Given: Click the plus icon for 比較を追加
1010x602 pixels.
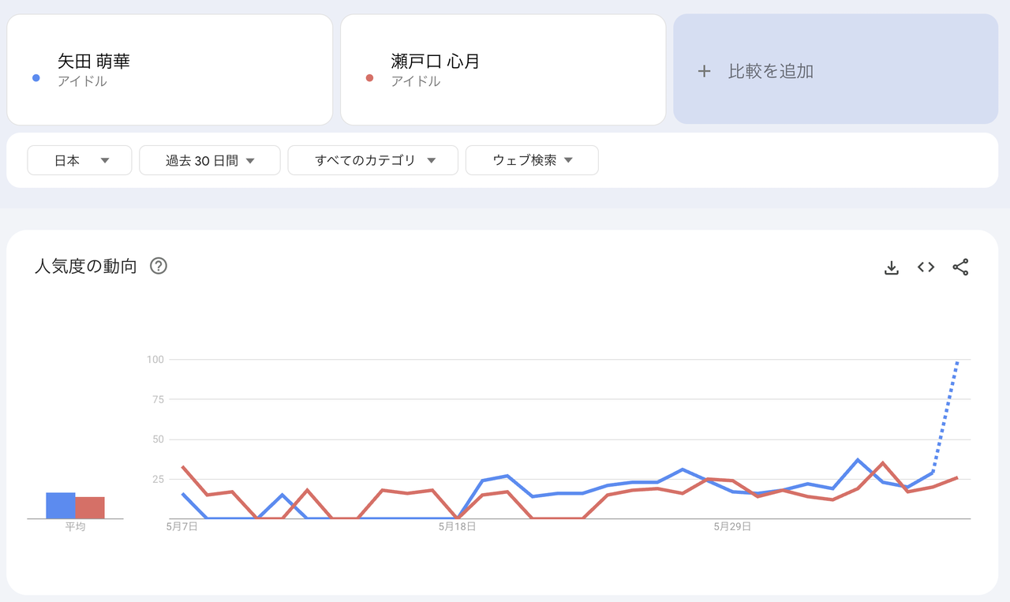Looking at the screenshot, I should (704, 71).
